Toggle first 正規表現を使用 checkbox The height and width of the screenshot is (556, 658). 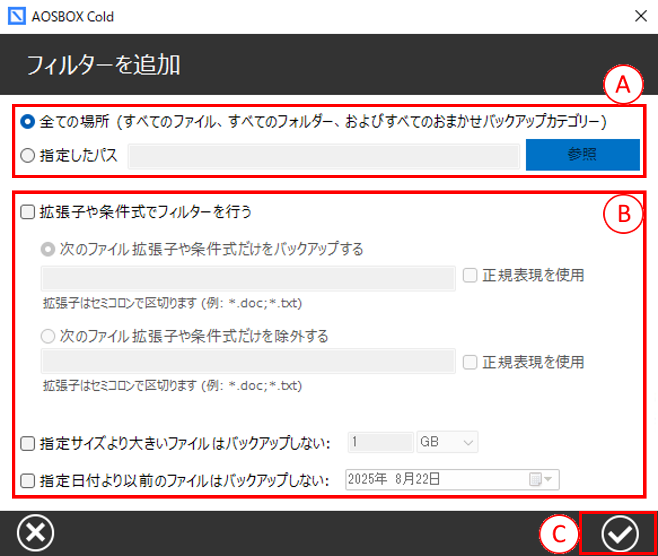(x=470, y=275)
